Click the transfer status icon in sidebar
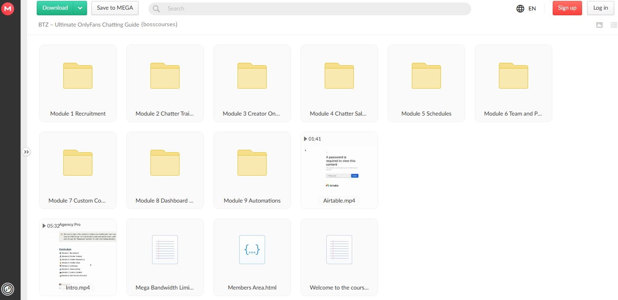 point(8,289)
